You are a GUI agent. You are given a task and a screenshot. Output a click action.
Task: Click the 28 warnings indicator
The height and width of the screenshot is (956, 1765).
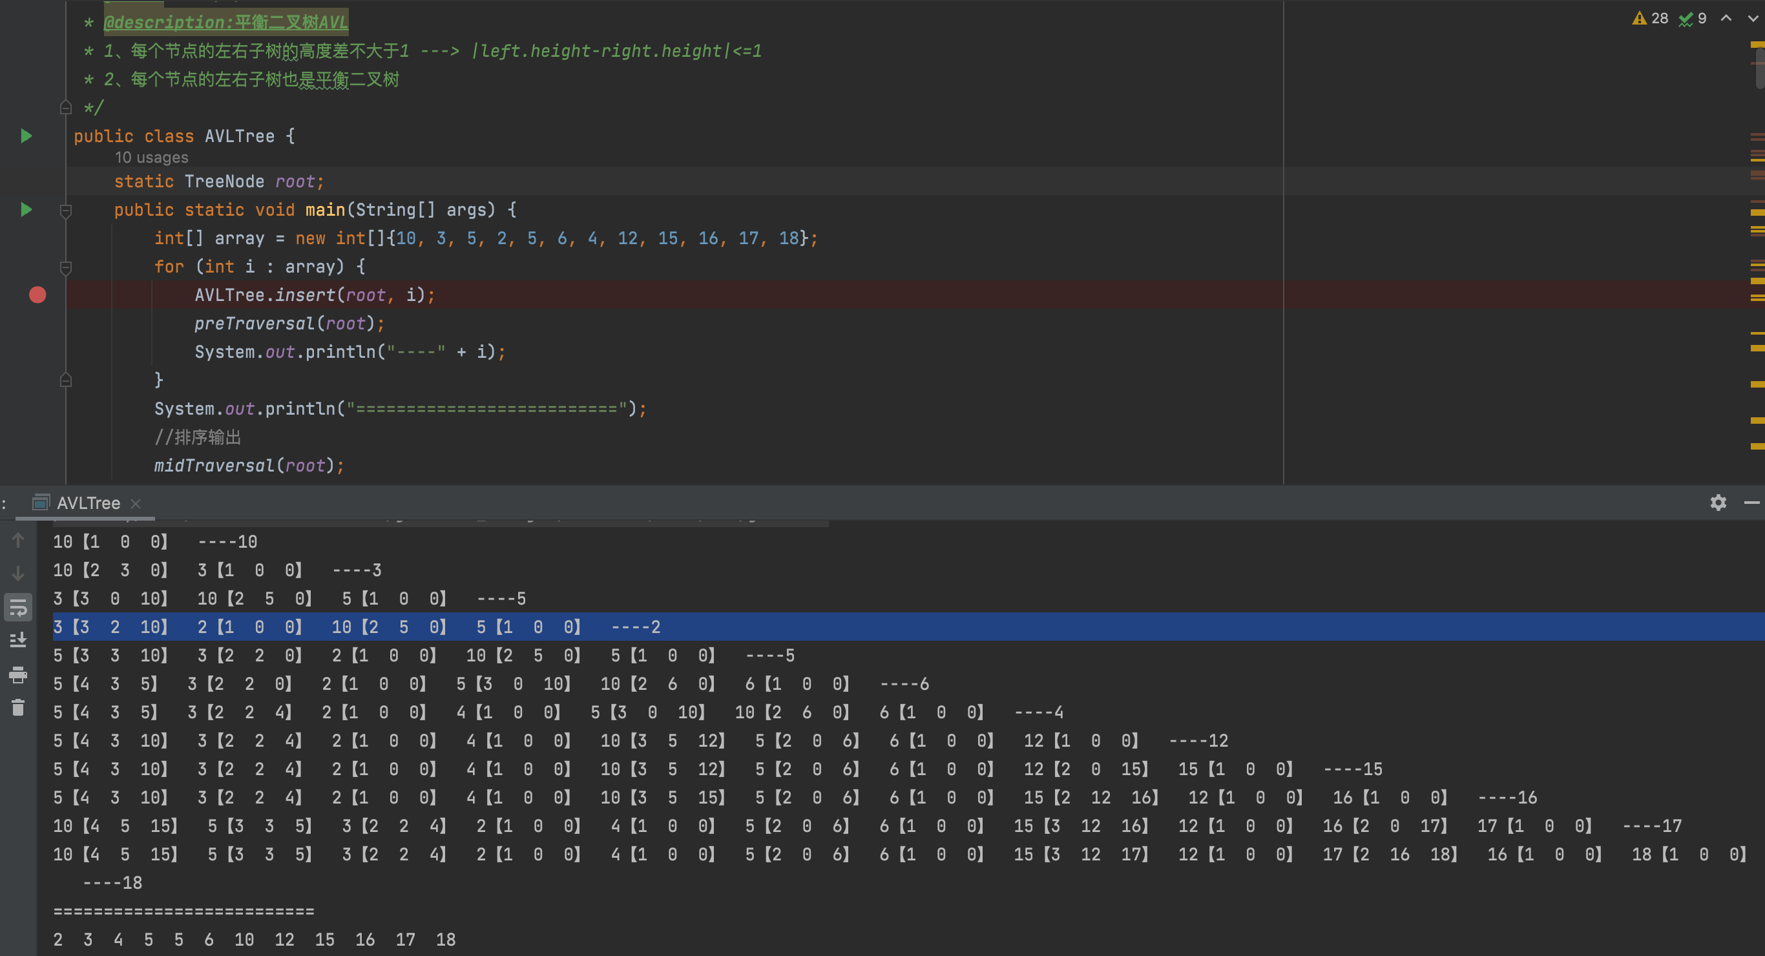pyautogui.click(x=1651, y=19)
